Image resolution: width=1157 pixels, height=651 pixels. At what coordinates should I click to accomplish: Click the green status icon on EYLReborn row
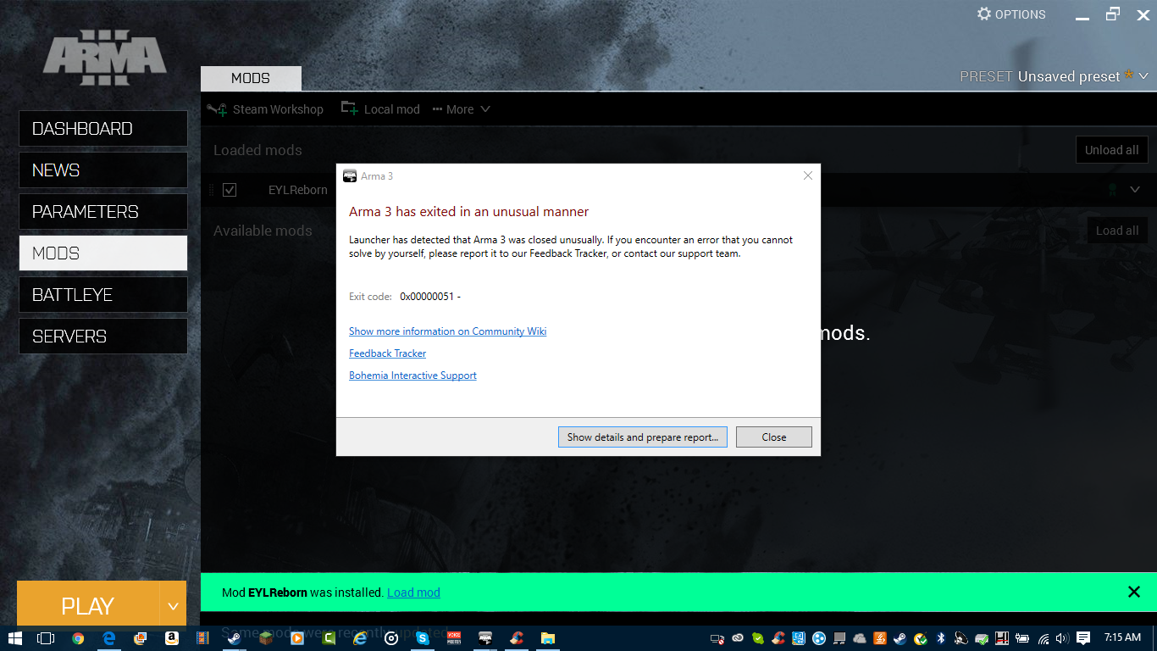(x=1112, y=190)
